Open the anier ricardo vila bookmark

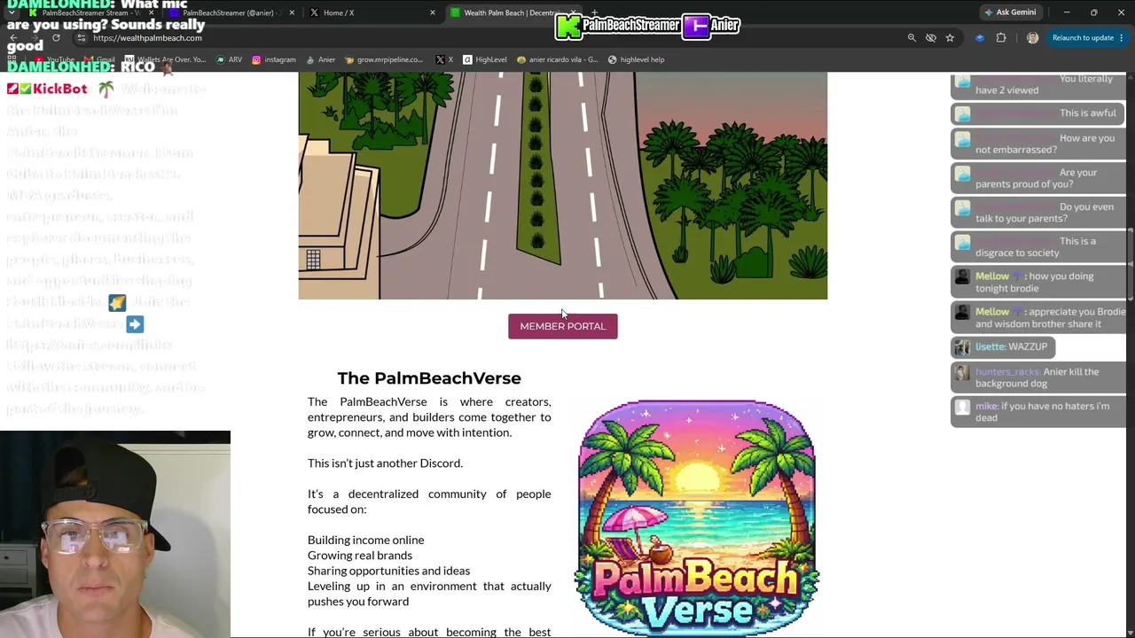pos(558,59)
